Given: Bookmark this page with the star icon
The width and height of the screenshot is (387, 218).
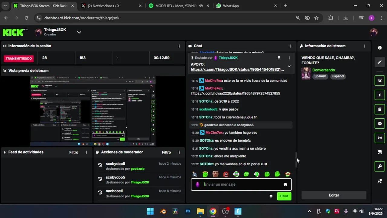Looking at the screenshot, I should click(316, 18).
